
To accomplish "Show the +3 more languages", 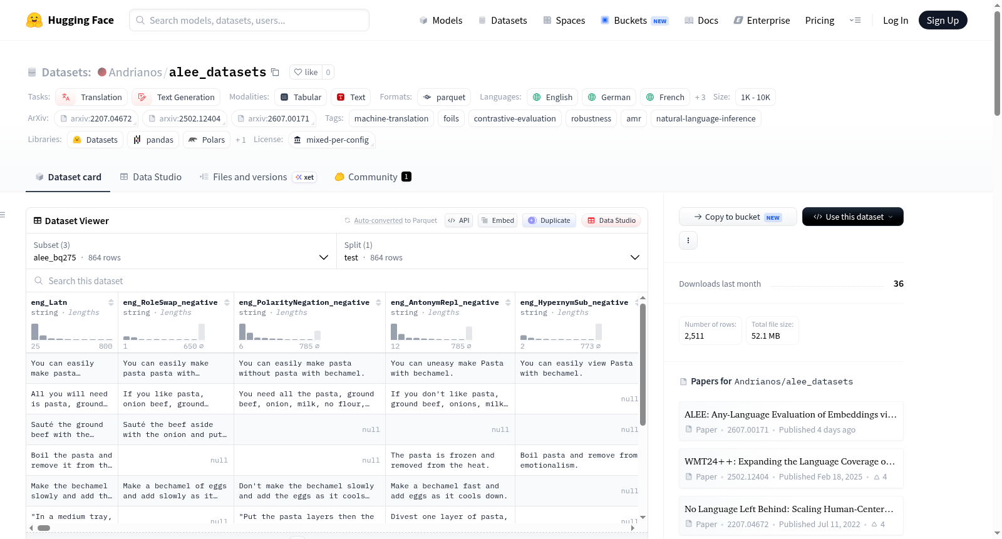I will 700,97.
